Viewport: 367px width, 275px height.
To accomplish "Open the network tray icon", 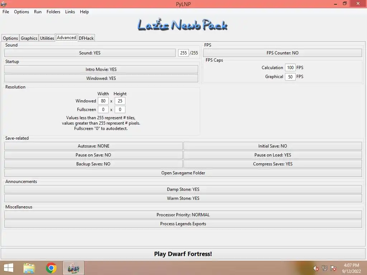I will pos(324,268).
